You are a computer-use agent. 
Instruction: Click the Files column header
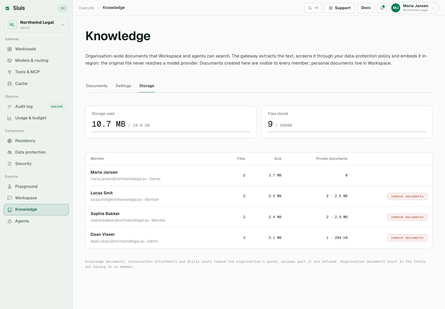click(241, 159)
